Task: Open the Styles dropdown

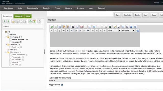Action: (x=114, y=31)
